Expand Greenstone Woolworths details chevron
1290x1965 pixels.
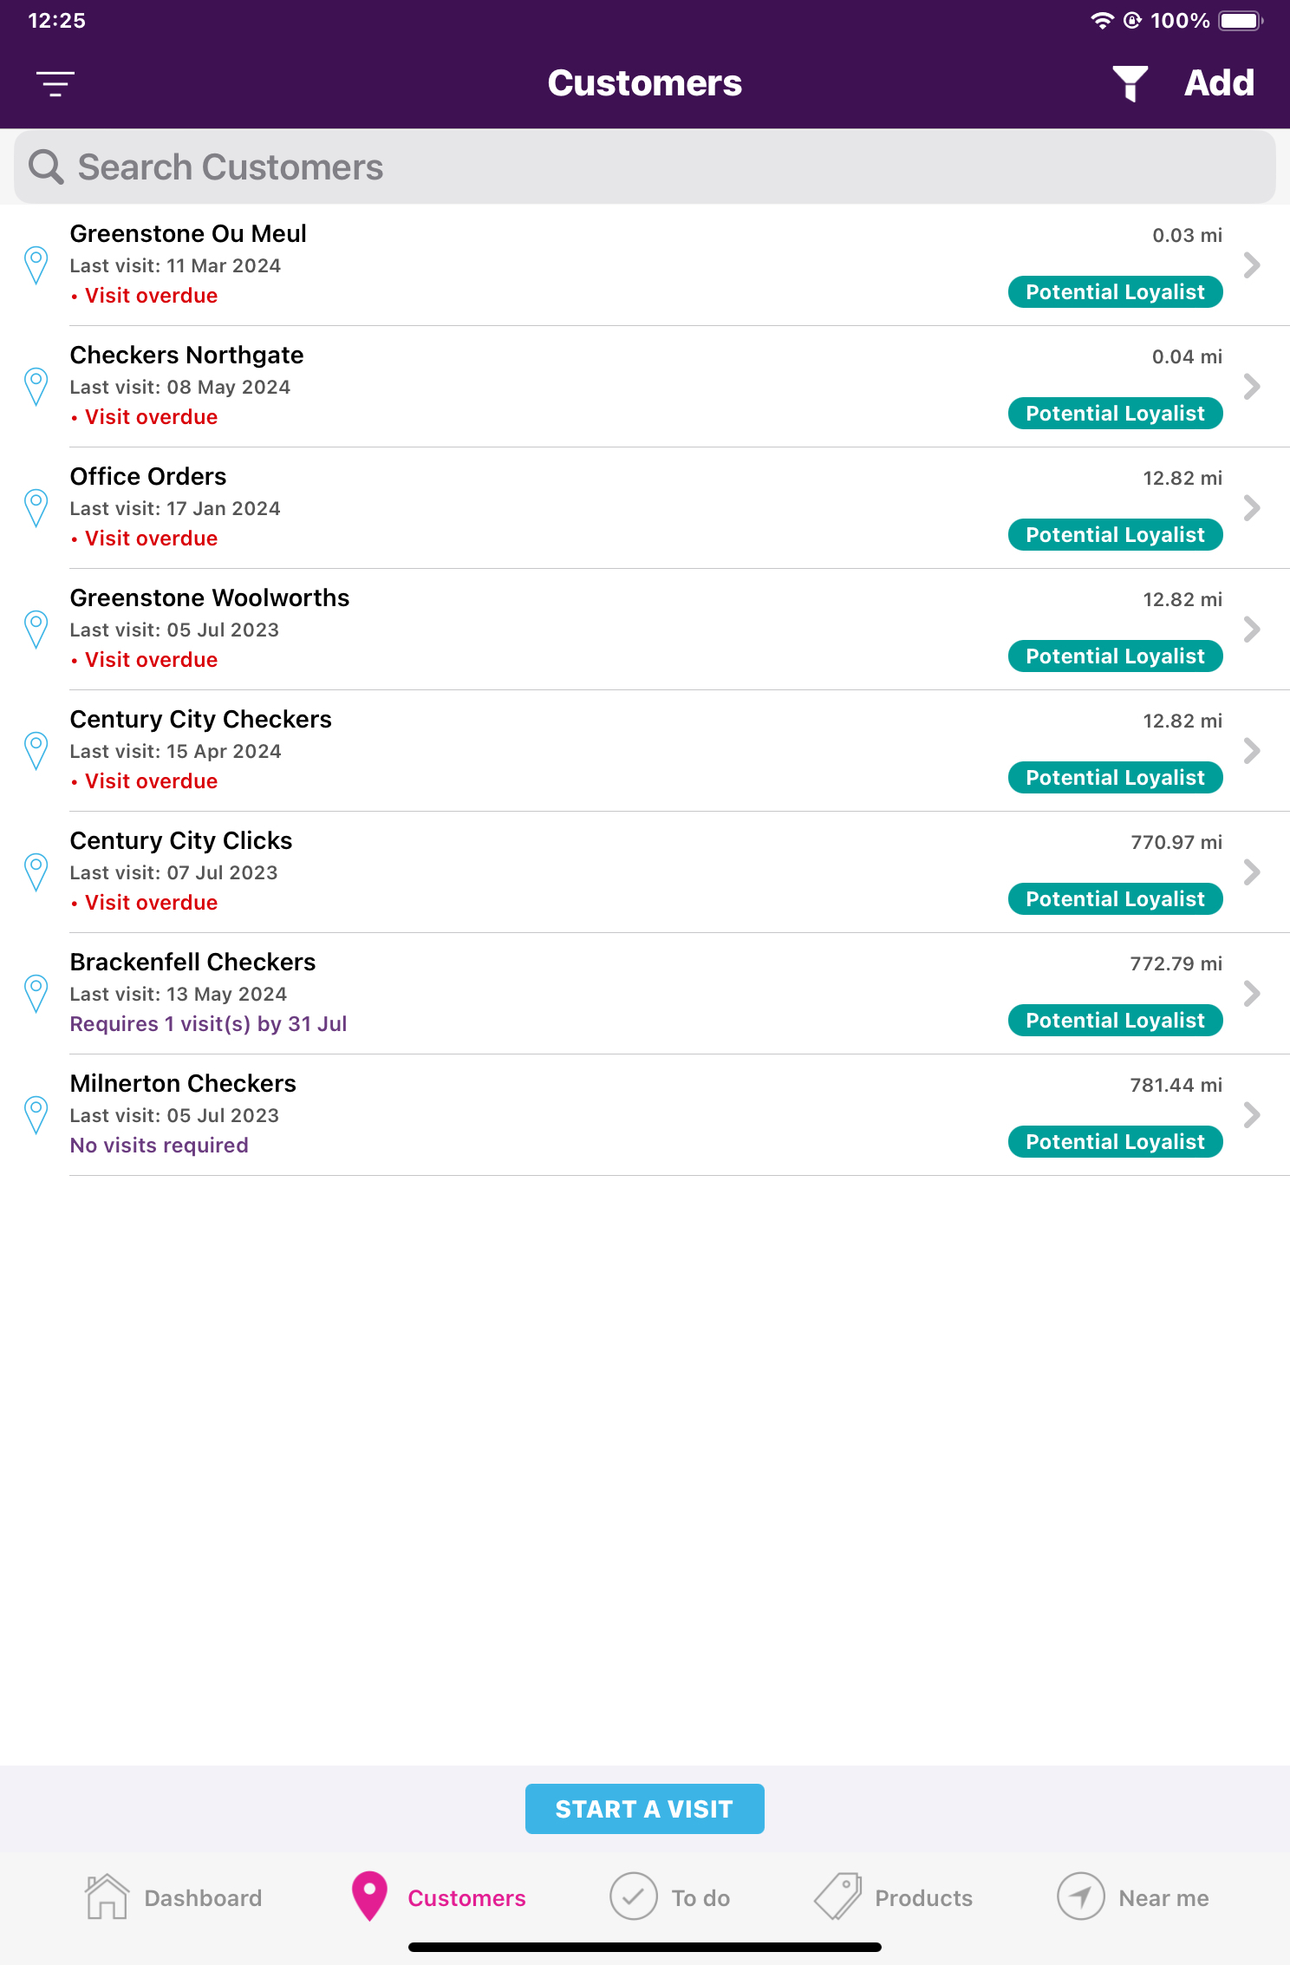pyautogui.click(x=1251, y=630)
